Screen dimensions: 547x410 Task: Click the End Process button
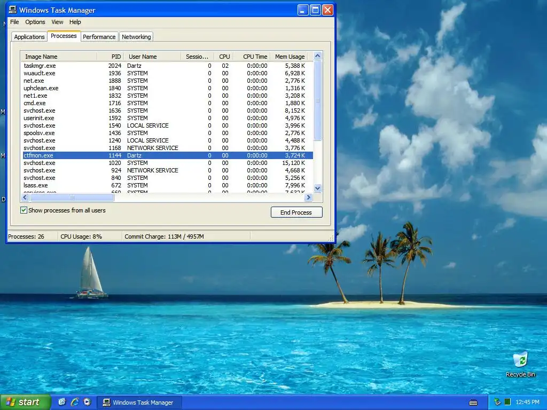click(x=296, y=212)
